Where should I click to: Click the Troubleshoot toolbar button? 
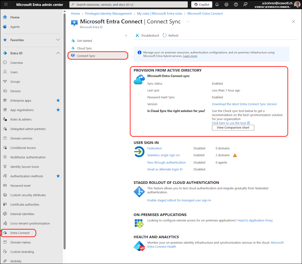147,35
